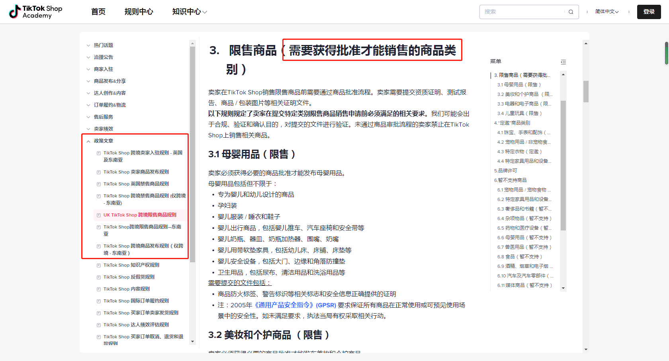Jump to 6.4 杂项物品（暂不支持） in menu
The height and width of the screenshot is (361, 669).
pos(524,219)
